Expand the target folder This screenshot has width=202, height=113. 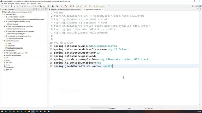pos(3,60)
